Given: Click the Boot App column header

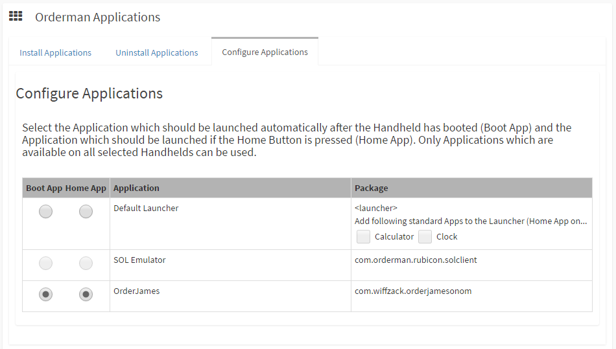Looking at the screenshot, I should point(44,188).
